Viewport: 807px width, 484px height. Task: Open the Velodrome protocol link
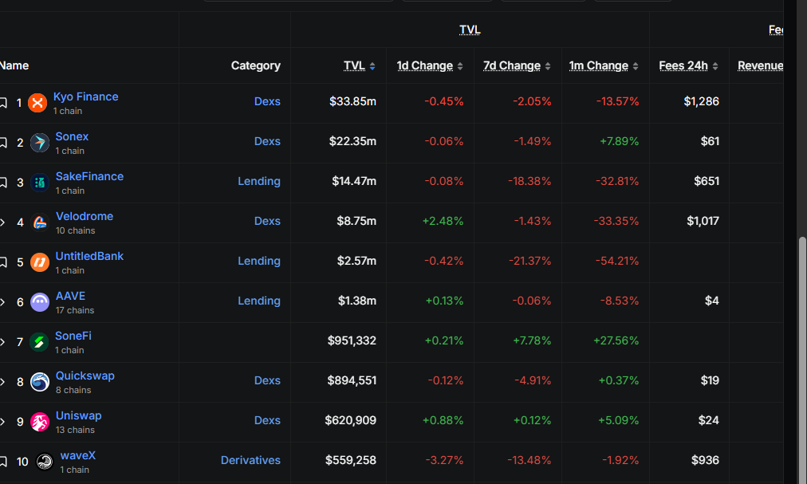pyautogui.click(x=85, y=216)
